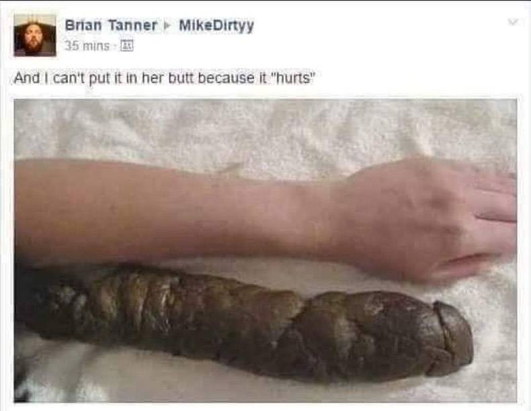The width and height of the screenshot is (531, 411).
Task: Open the Brian Tanner profile link
Action: (x=111, y=26)
